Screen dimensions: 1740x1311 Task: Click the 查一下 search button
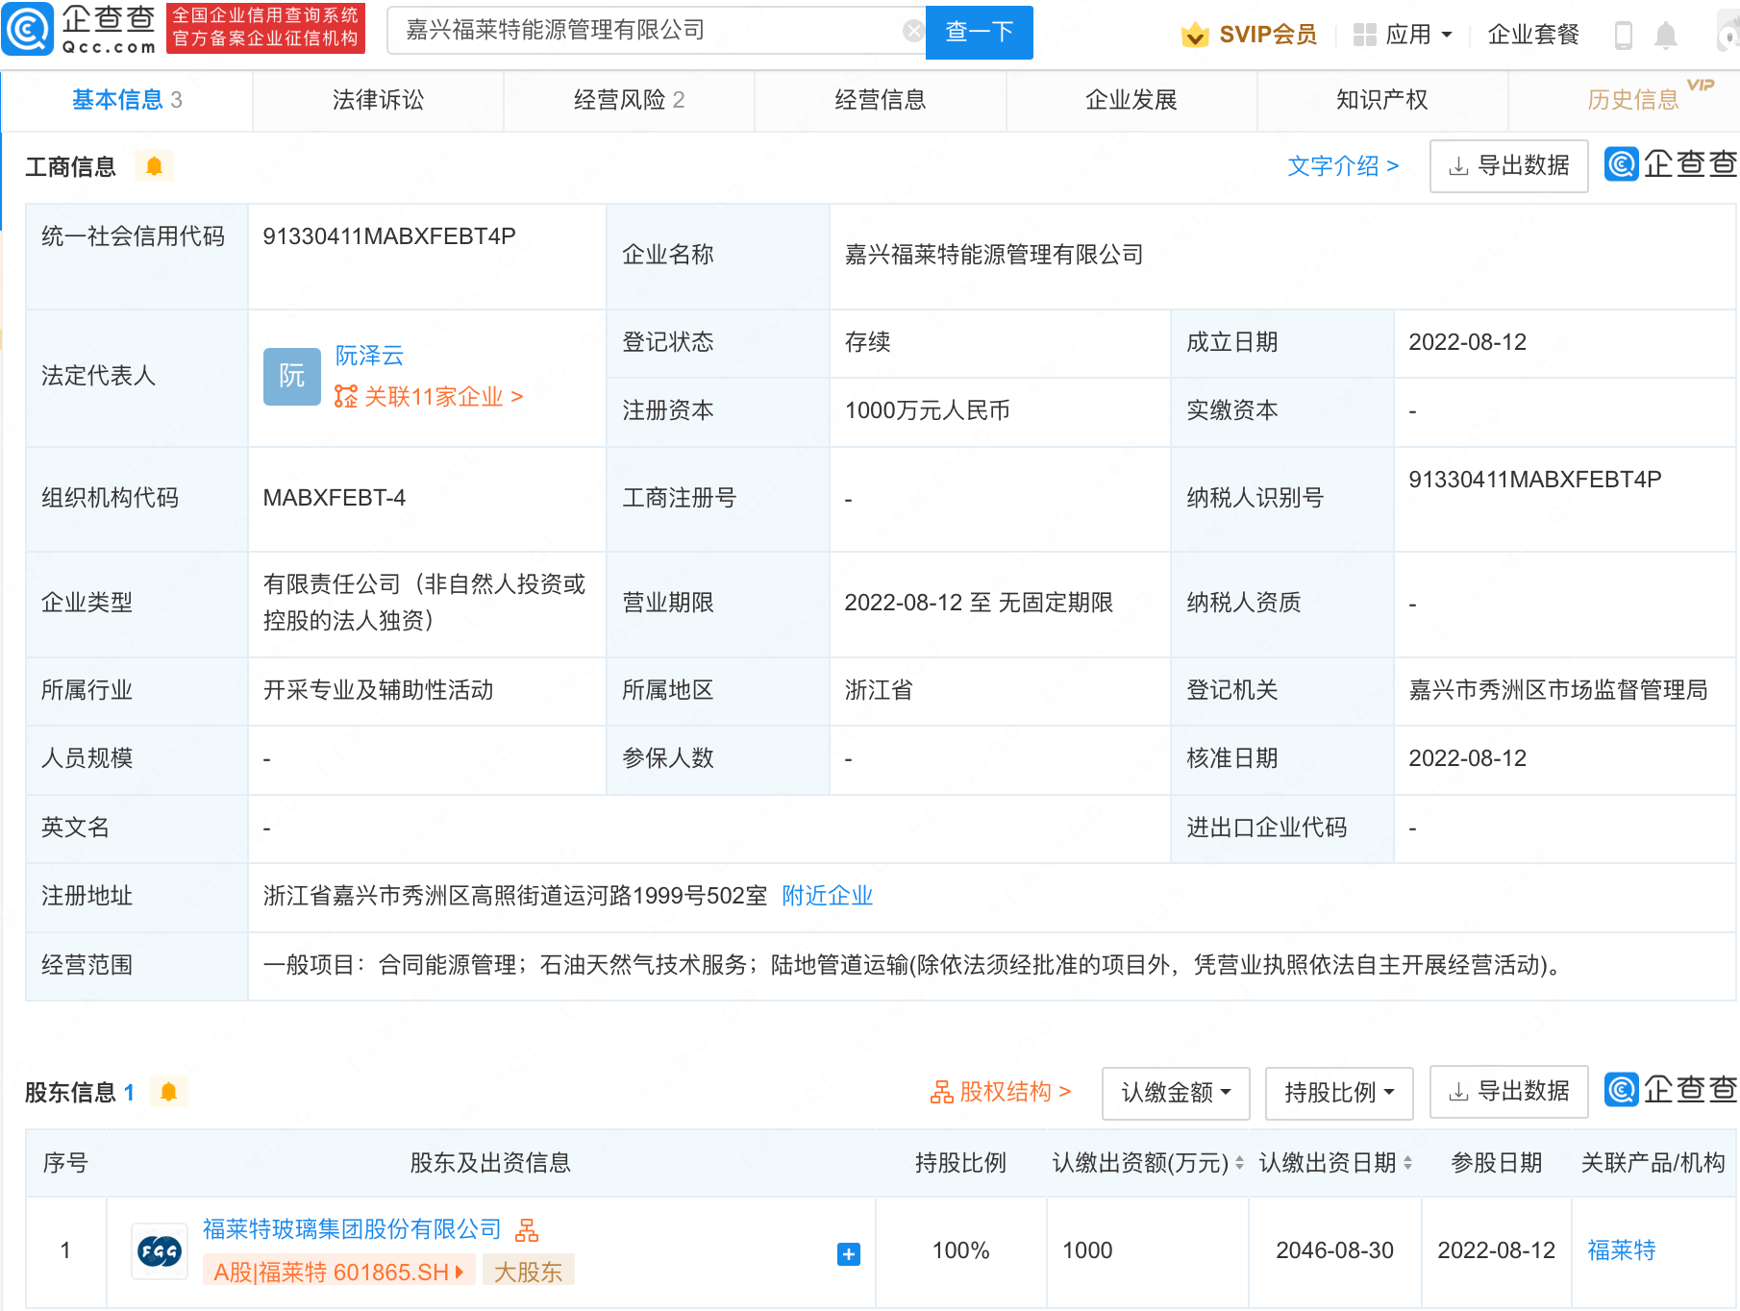click(x=979, y=32)
